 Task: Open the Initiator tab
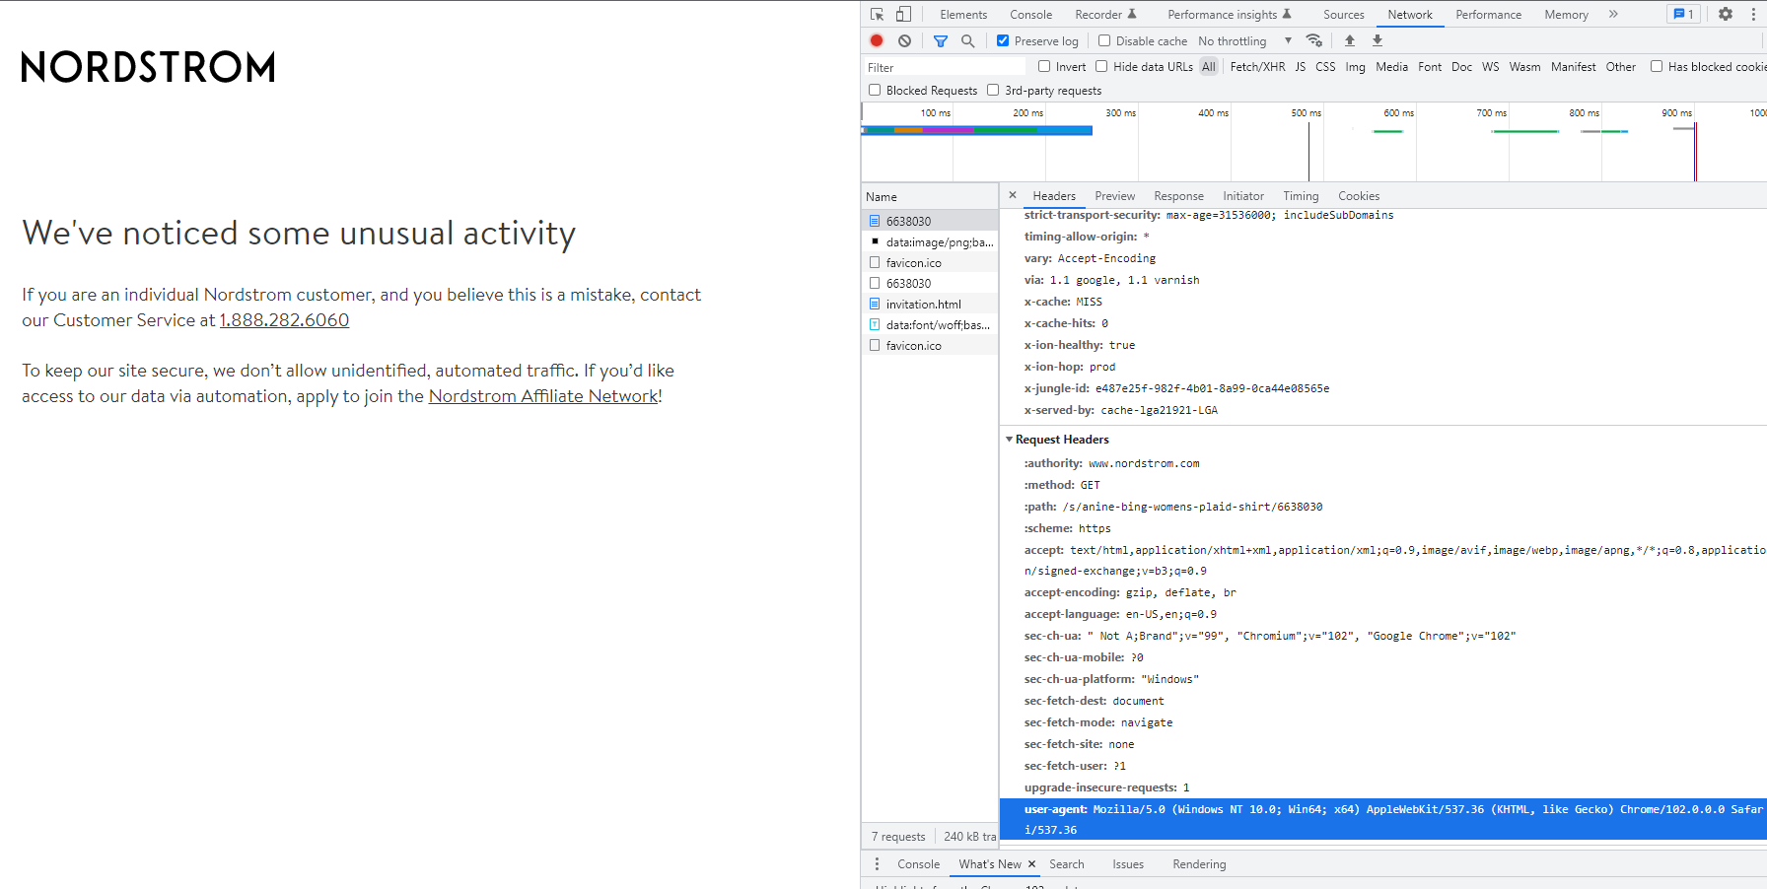(1242, 195)
